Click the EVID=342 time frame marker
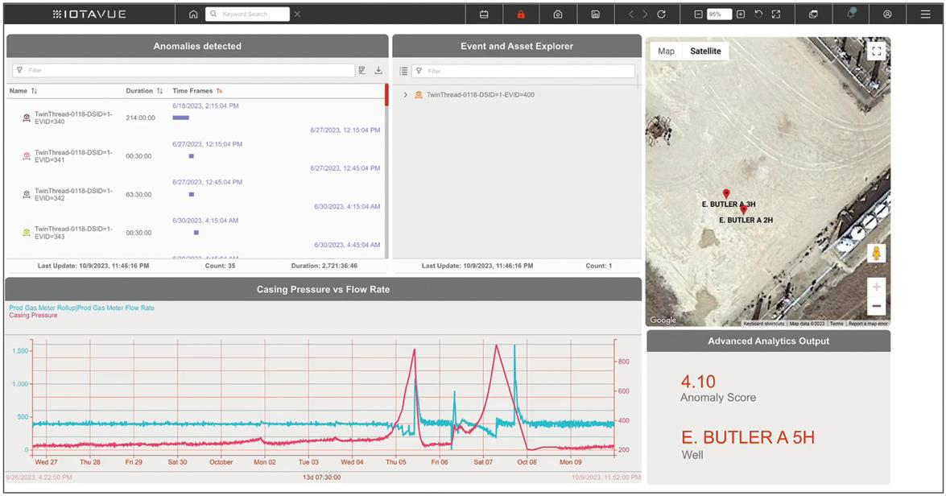This screenshot has height=496, width=946. (x=192, y=194)
